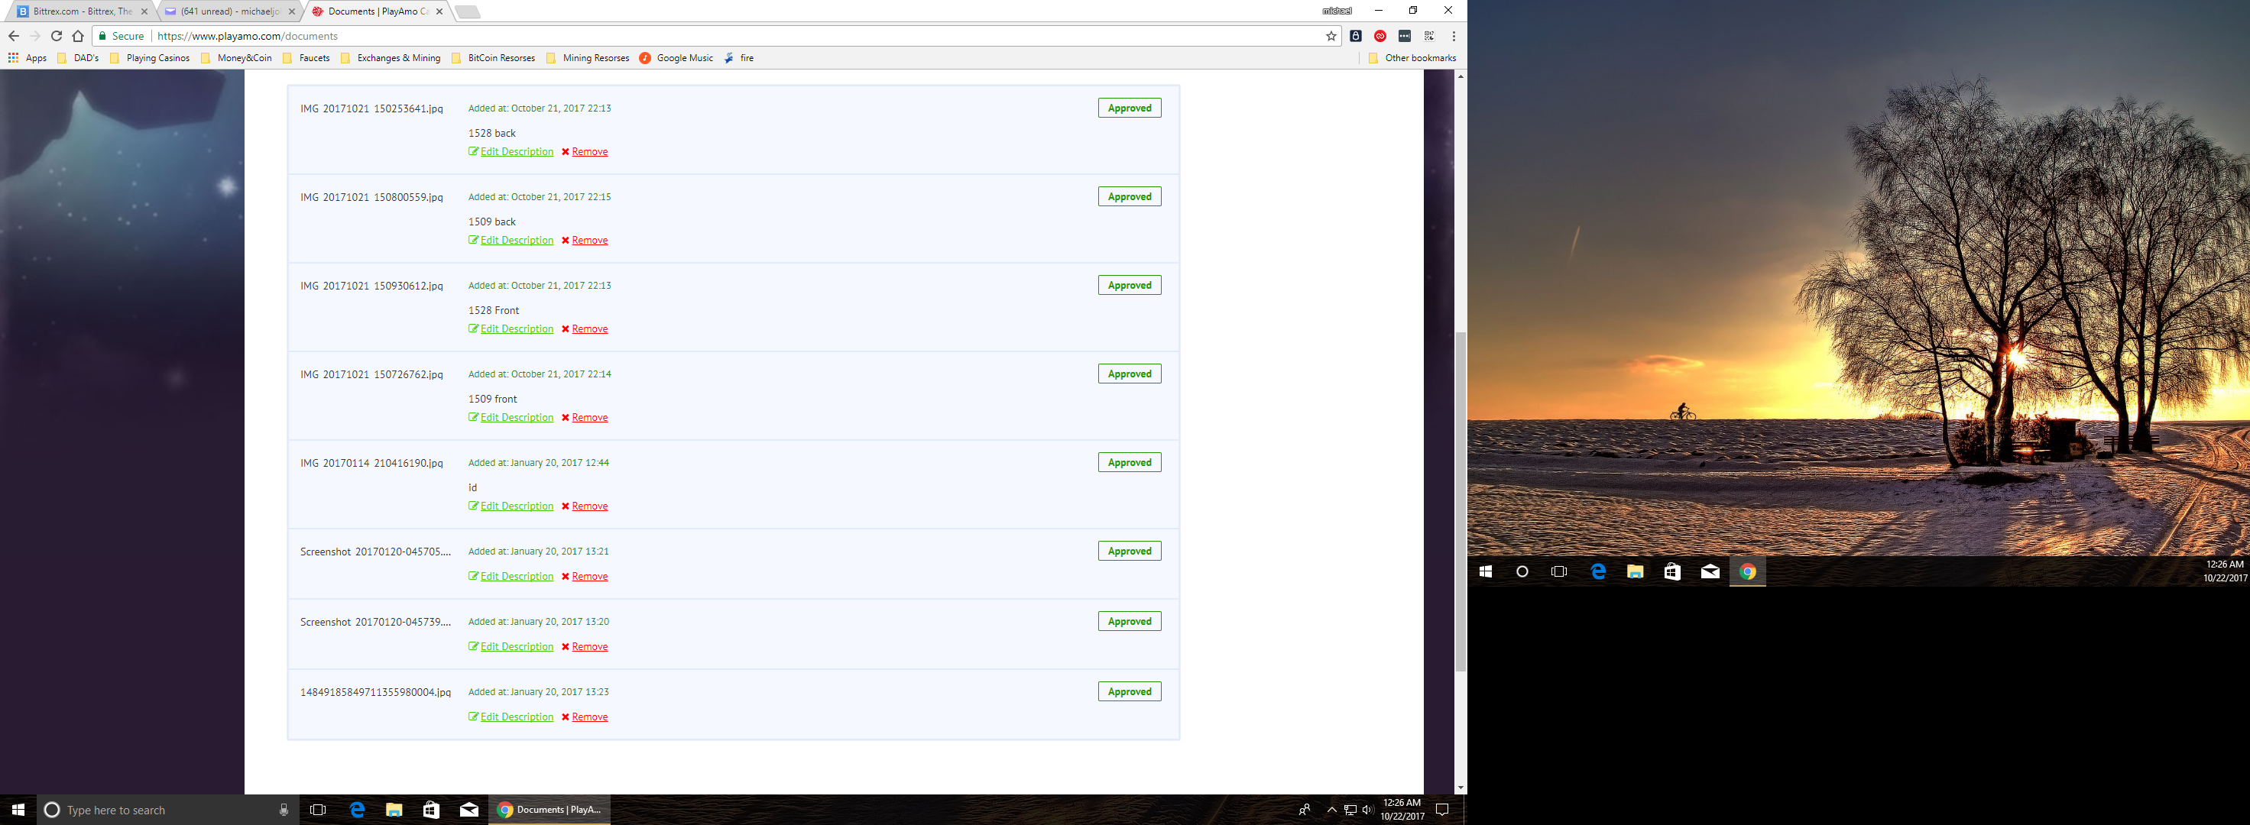Image resolution: width=2250 pixels, height=825 pixels.
Task: Open the People icon in system tray
Action: [x=1304, y=810]
